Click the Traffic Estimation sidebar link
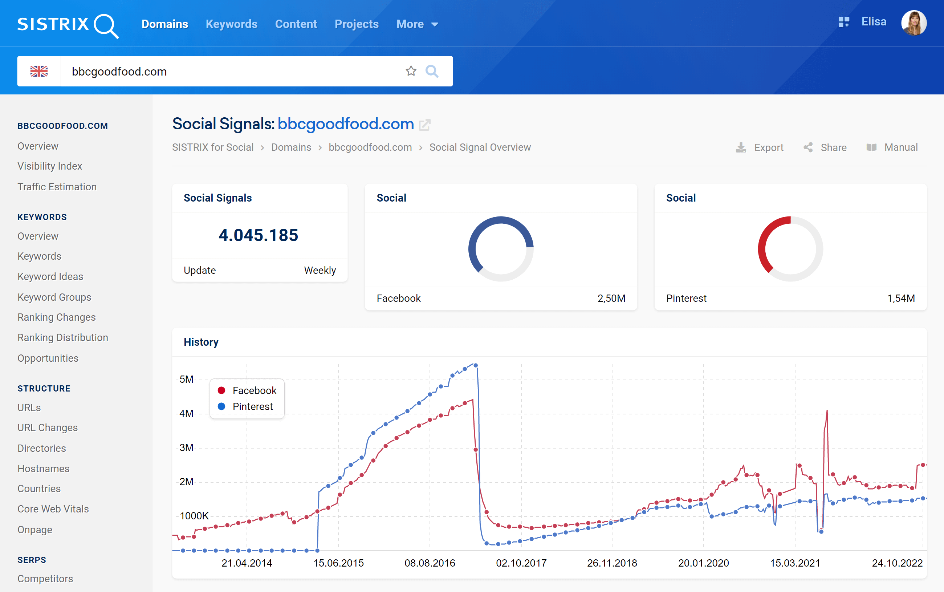This screenshot has width=944, height=592. [x=56, y=186]
